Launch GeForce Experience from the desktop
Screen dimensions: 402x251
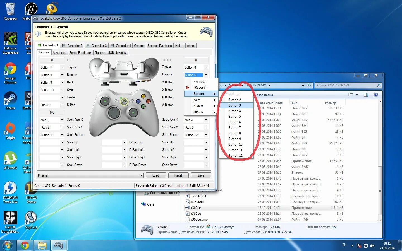click(10, 43)
